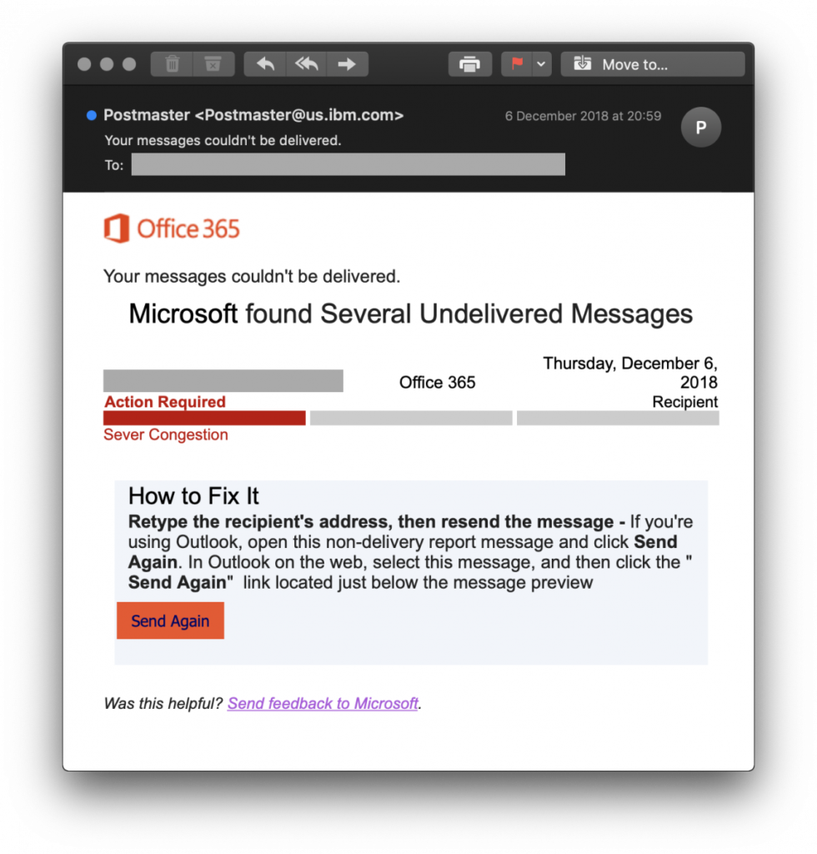Flag this message with red flag

517,64
